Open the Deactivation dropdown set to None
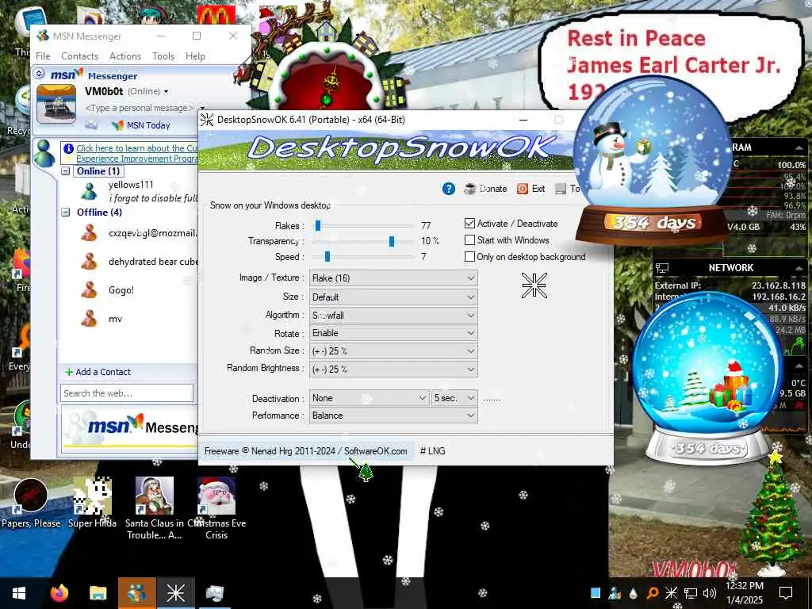 tap(369, 398)
